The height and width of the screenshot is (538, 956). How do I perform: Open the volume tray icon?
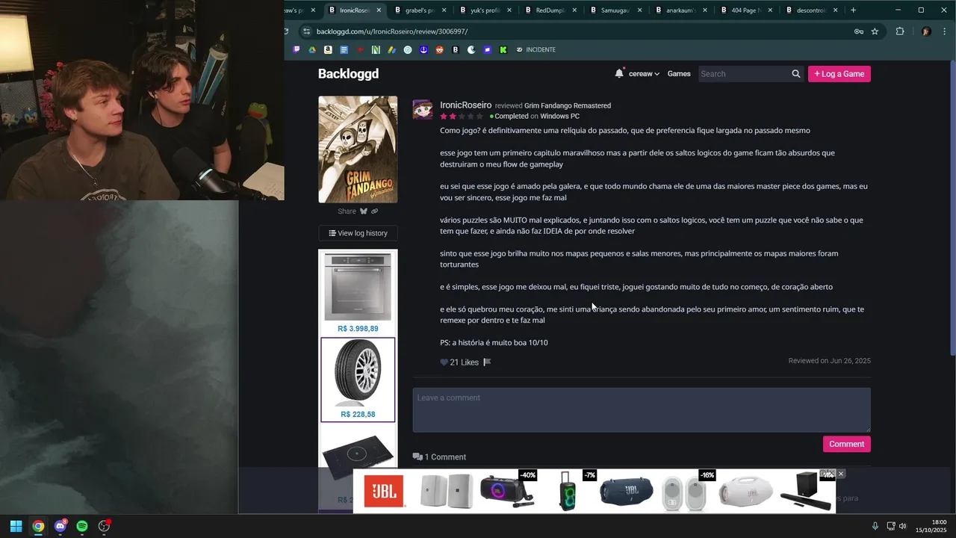(903, 526)
